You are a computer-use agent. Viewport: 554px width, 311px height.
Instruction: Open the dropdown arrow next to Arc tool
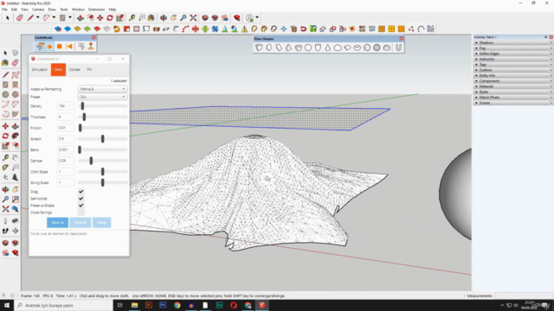(54, 17)
